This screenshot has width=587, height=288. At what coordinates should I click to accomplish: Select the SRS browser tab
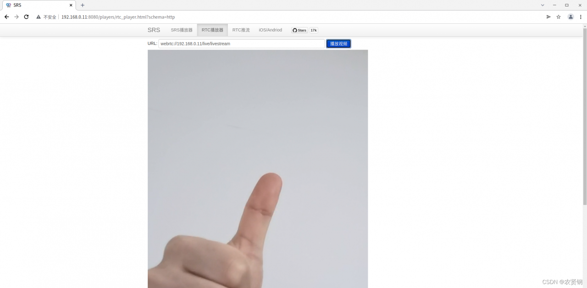click(x=39, y=5)
